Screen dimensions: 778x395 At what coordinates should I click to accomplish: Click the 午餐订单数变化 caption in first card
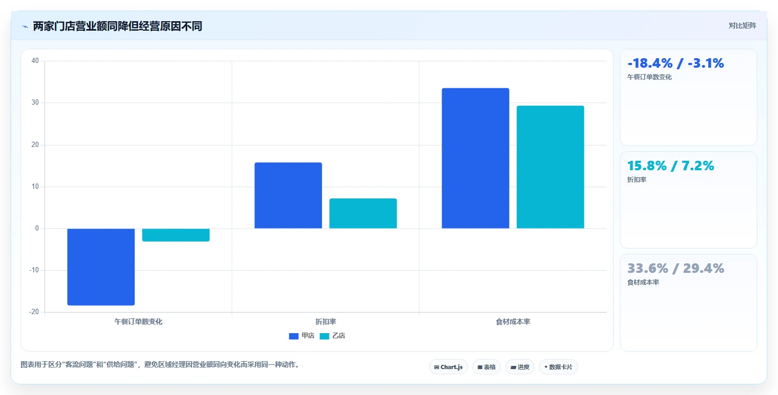tap(649, 77)
